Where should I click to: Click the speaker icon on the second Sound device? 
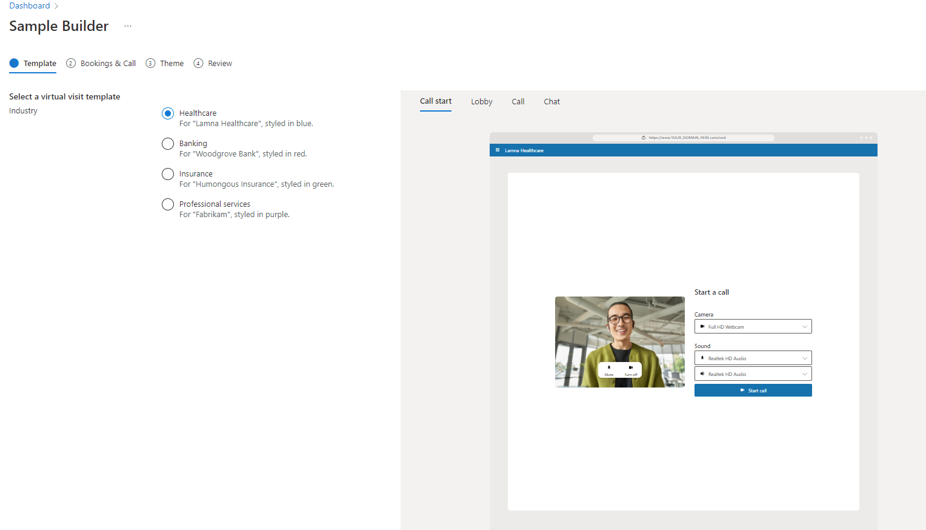pos(702,374)
